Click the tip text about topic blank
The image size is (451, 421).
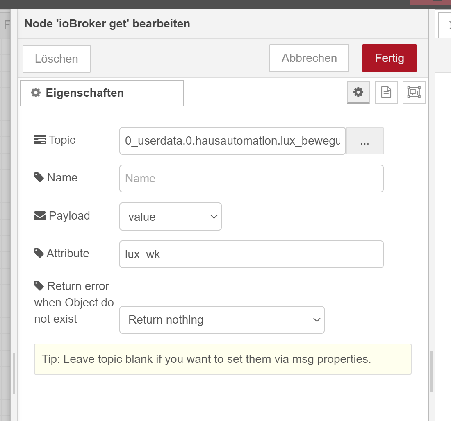pos(206,359)
